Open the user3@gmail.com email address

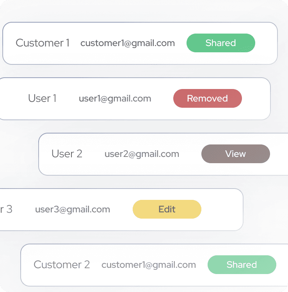click(73, 209)
